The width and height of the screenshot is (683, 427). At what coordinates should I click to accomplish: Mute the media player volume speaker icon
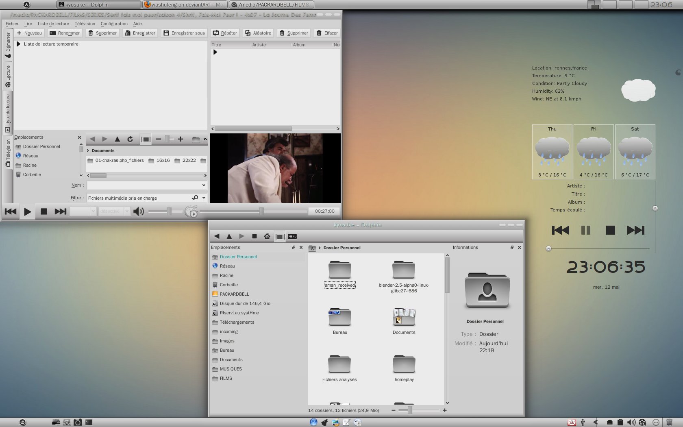(139, 211)
